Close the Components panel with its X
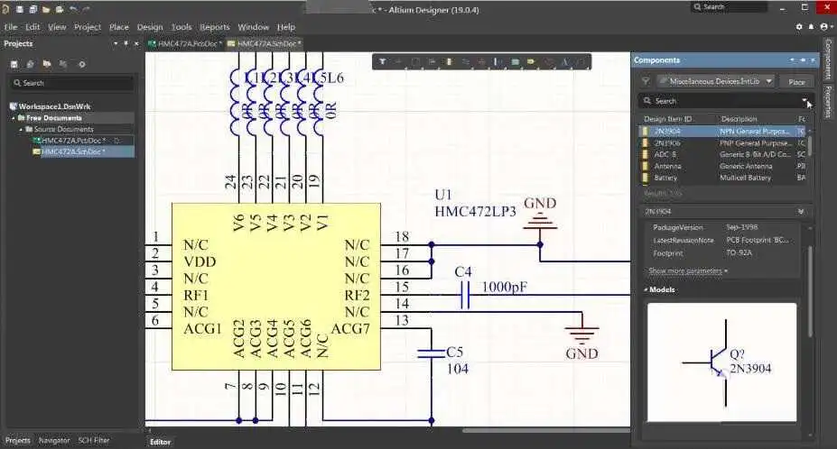The height and width of the screenshot is (449, 837). 813,60
